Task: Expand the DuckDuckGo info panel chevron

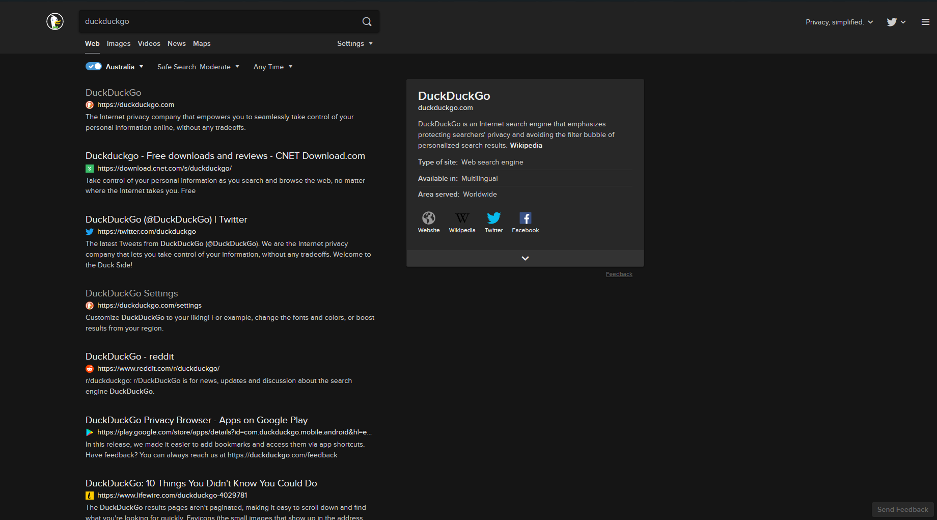Action: click(525, 258)
